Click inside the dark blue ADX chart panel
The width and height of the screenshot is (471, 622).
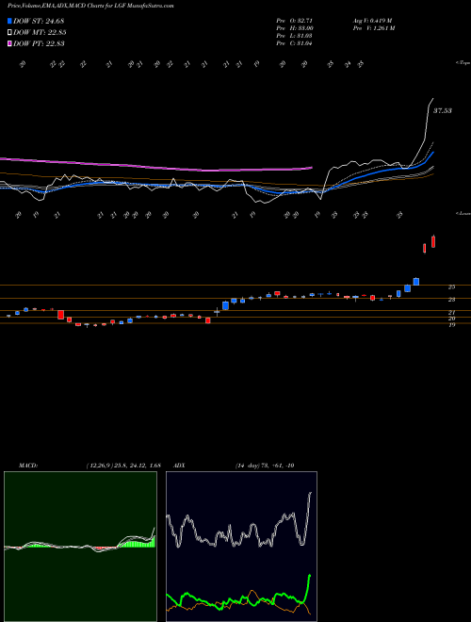(x=241, y=547)
